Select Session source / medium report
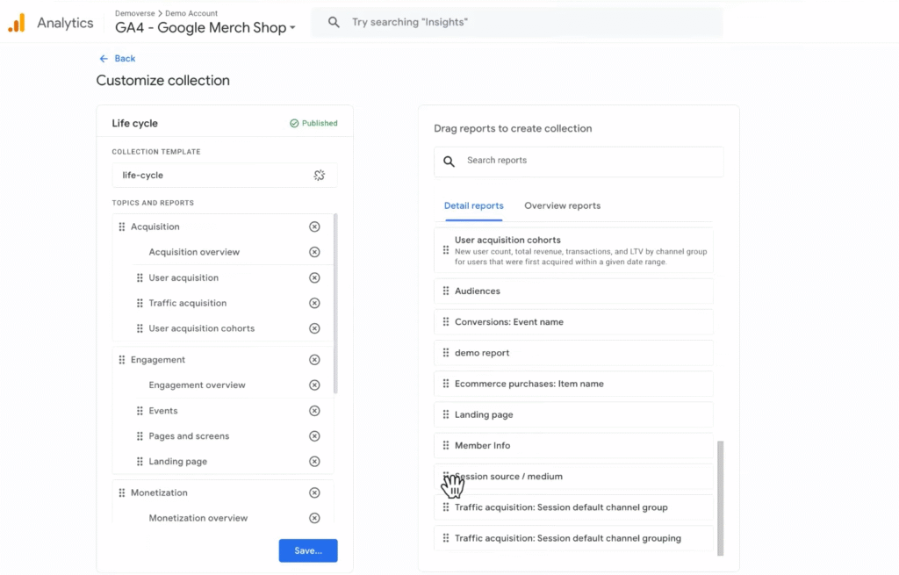 click(x=573, y=477)
